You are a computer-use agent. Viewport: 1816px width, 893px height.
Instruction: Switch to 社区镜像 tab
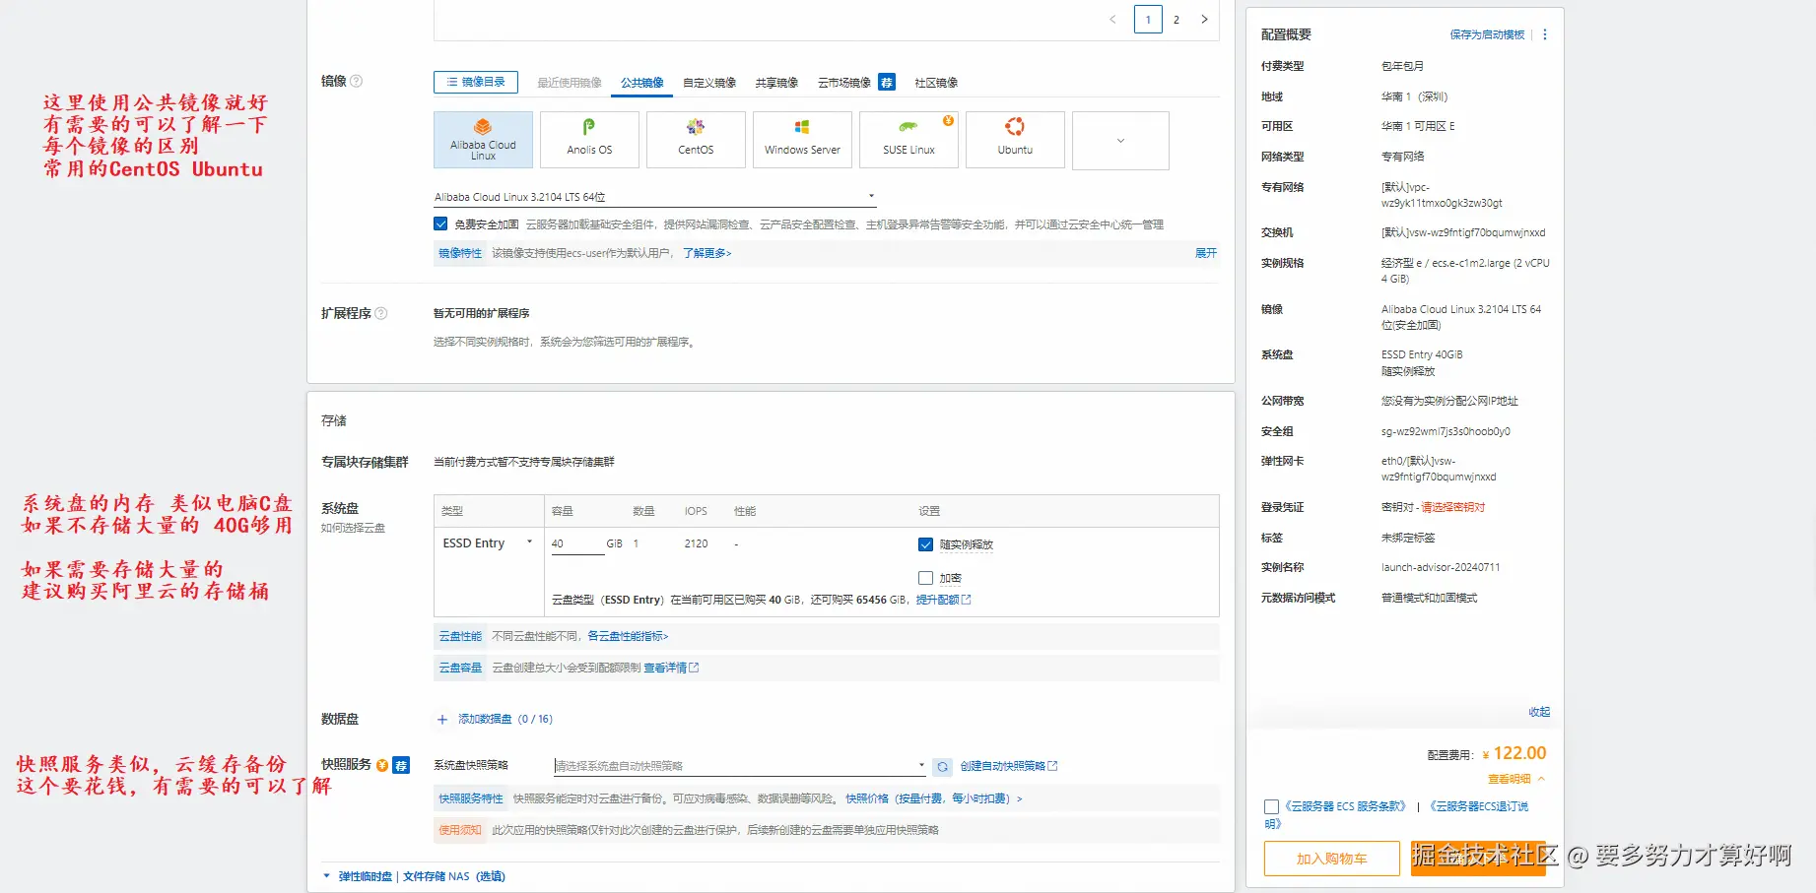[x=936, y=83]
